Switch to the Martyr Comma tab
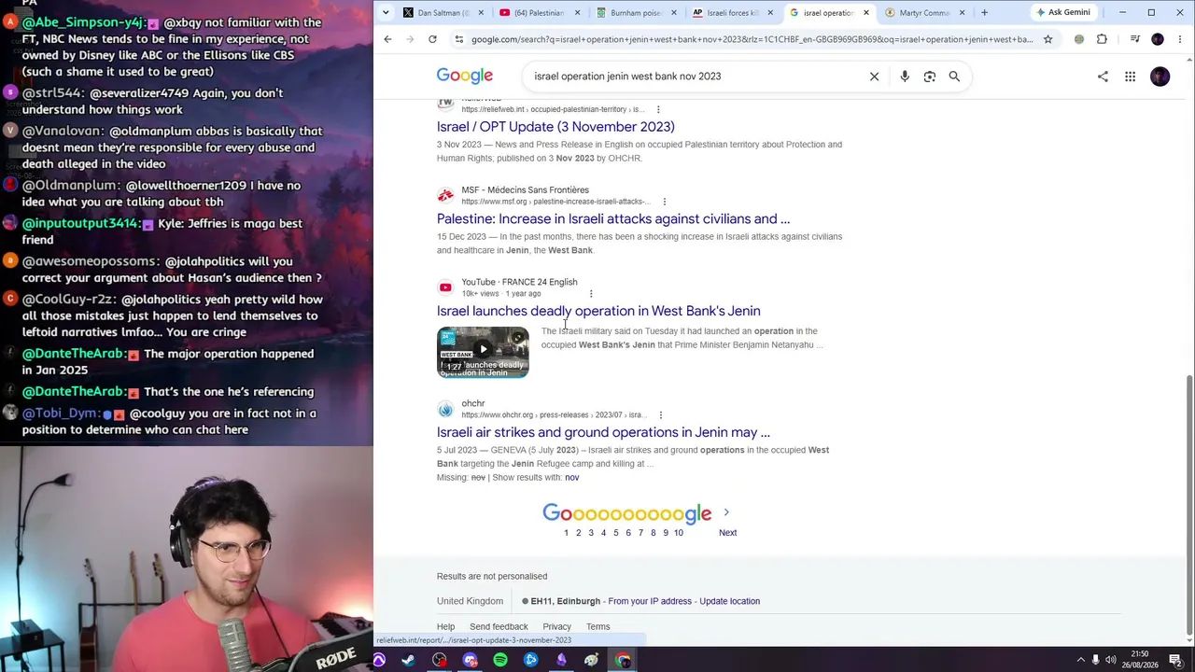The height and width of the screenshot is (672, 1195). (x=924, y=13)
